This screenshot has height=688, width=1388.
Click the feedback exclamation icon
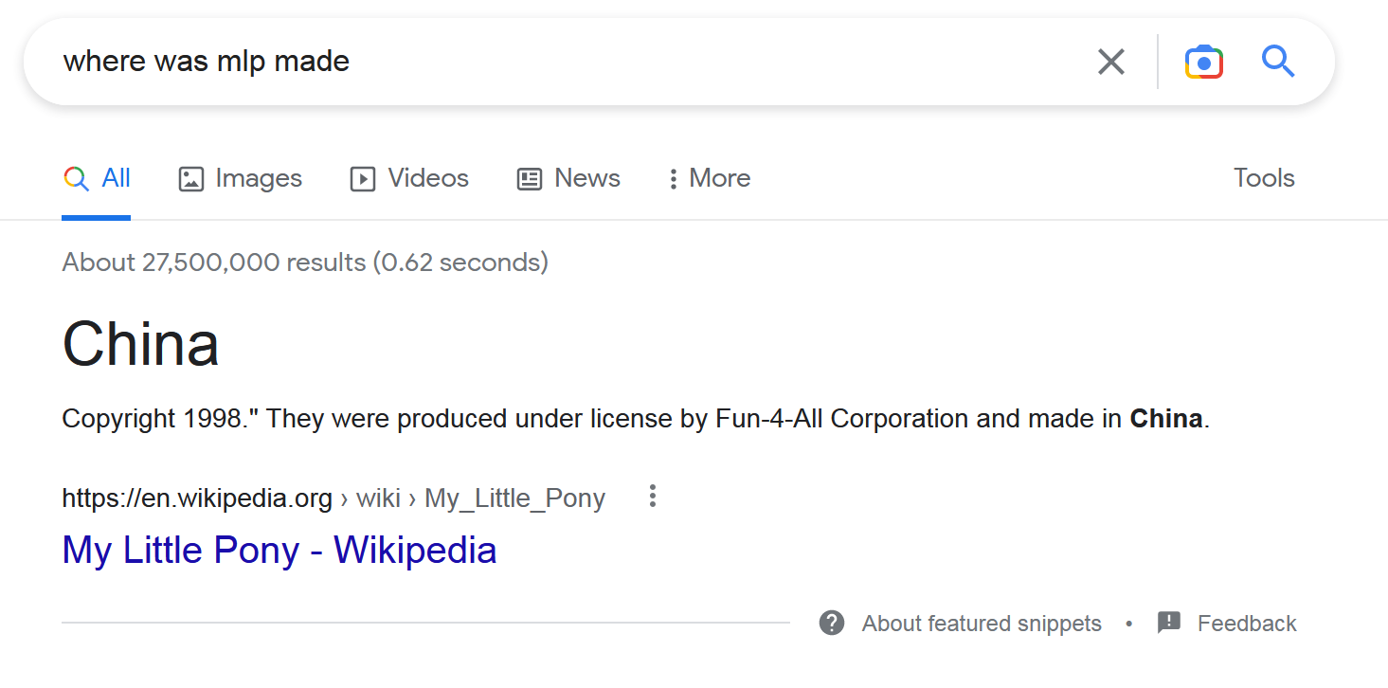(1169, 623)
